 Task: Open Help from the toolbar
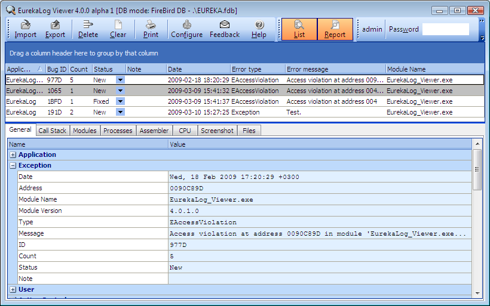tap(259, 29)
